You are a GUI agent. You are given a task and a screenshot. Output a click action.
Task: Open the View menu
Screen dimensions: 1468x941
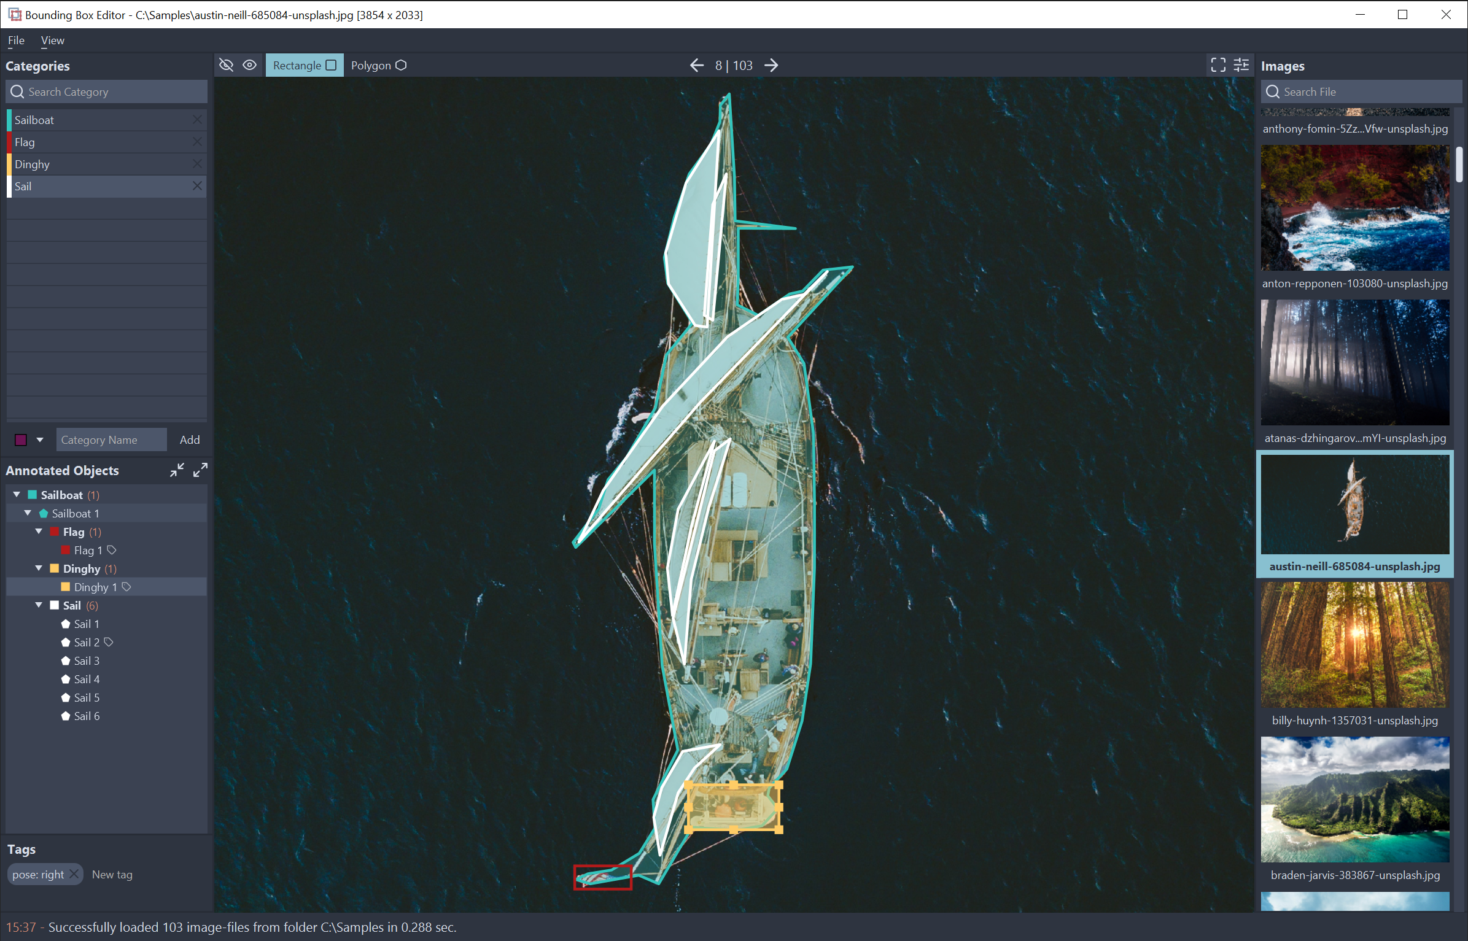click(x=52, y=41)
